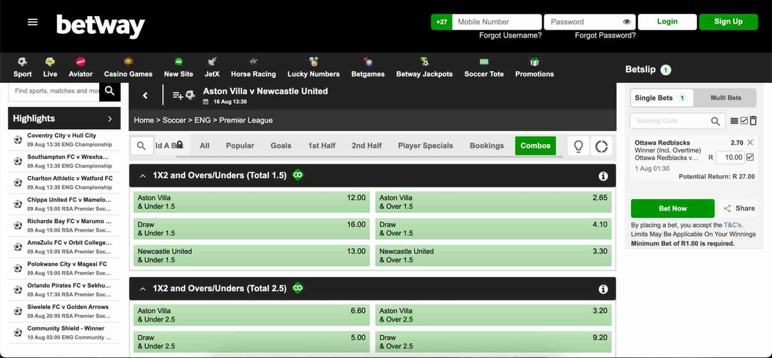
Task: Open market search magnifier icon
Action: (142, 146)
